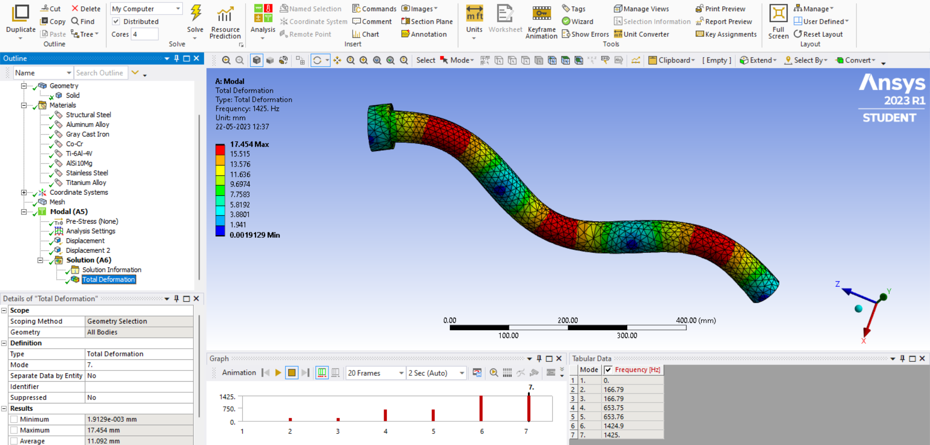Screen dimensions: 930x445
Task: Toggle the Frequency [Hz] column checkbox
Action: [x=608, y=370]
